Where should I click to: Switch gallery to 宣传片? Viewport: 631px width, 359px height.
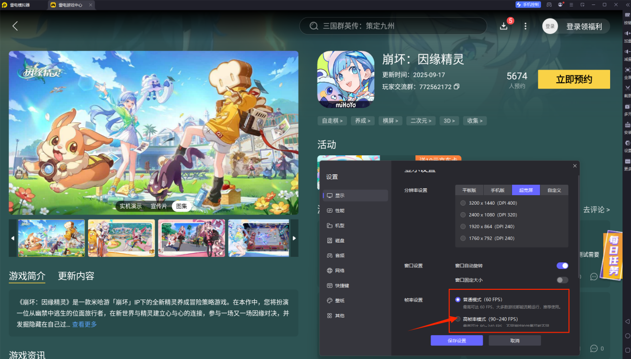(x=159, y=206)
